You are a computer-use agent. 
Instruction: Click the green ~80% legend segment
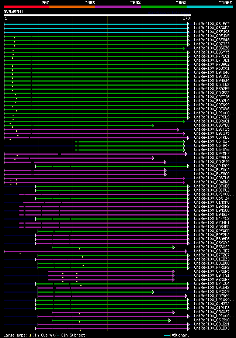[164, 7]
